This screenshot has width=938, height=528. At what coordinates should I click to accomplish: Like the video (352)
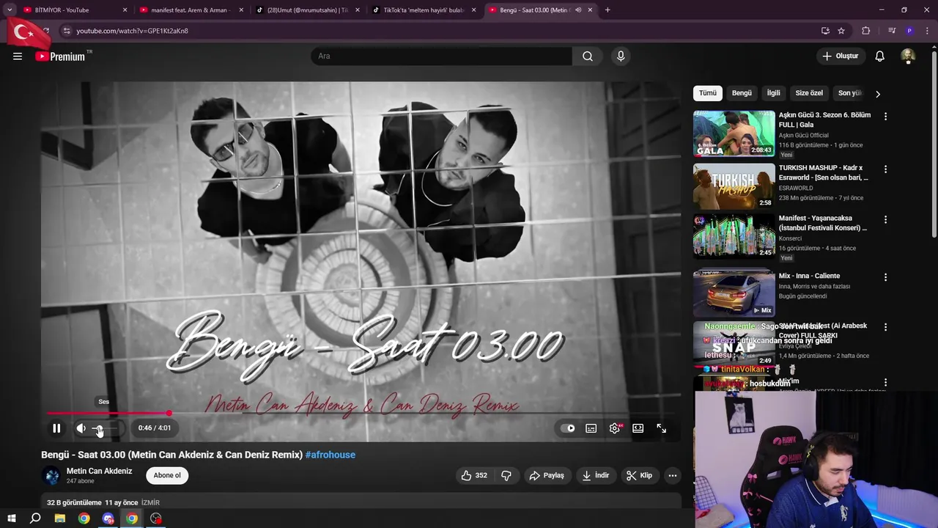click(474, 475)
